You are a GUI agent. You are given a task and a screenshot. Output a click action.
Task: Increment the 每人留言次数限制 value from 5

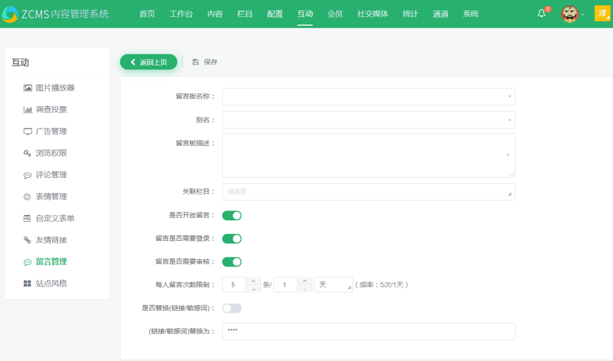point(253,281)
